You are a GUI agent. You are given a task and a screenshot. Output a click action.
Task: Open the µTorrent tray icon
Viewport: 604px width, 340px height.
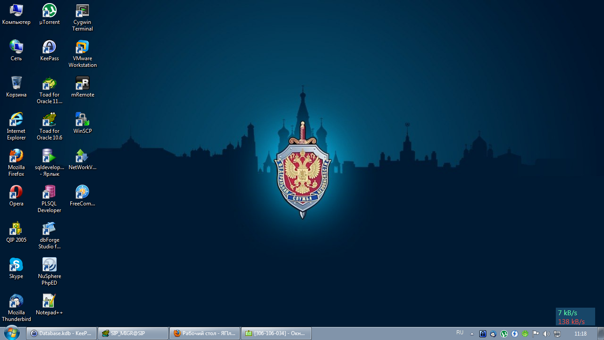[504, 333]
